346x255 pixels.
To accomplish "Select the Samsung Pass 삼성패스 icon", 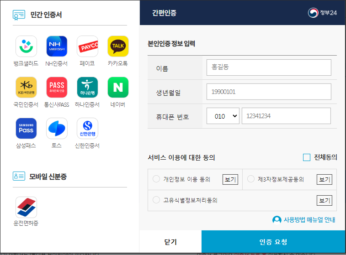I will pos(26,128).
